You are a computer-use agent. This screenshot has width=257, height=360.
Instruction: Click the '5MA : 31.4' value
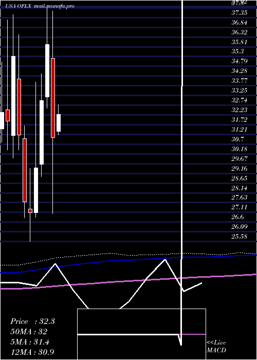(30, 342)
